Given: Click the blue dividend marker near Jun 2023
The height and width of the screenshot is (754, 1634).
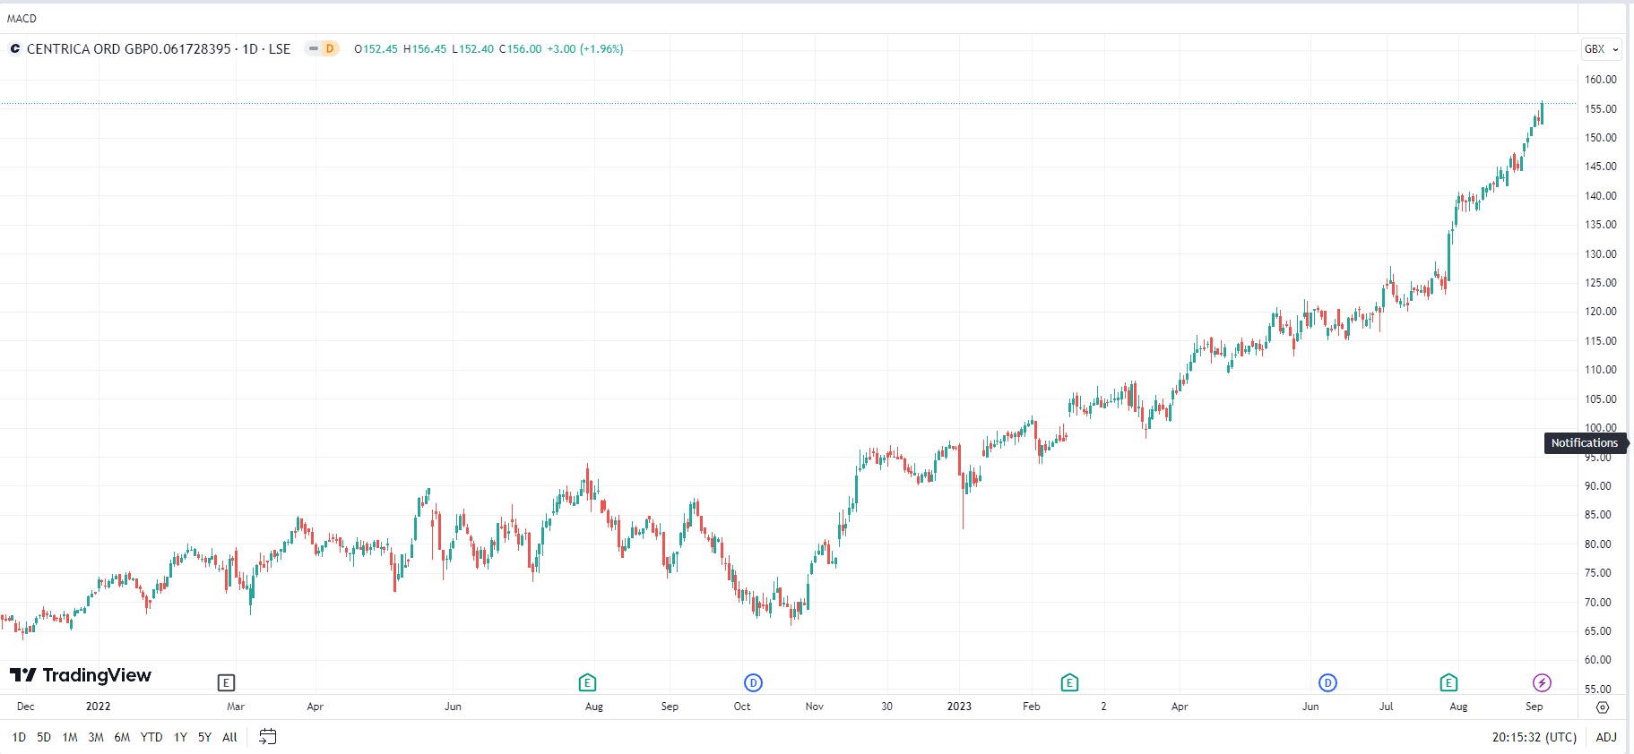Looking at the screenshot, I should pyautogui.click(x=1327, y=683).
